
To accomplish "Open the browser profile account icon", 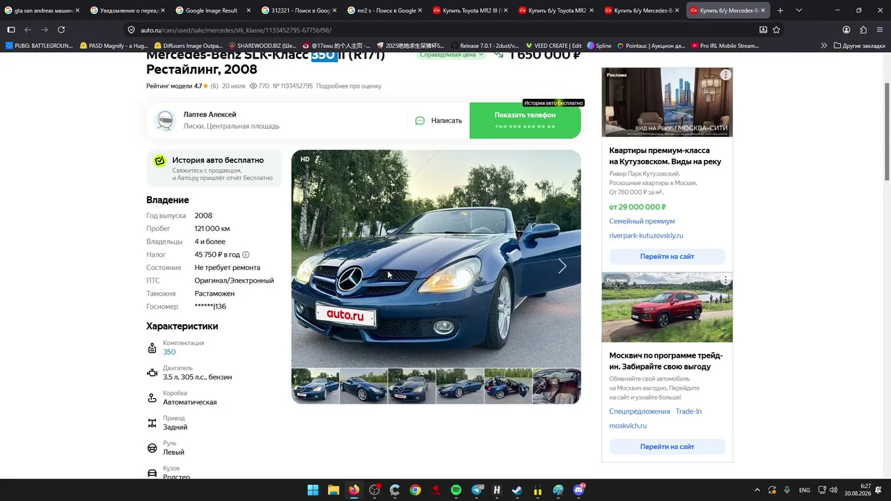I will pyautogui.click(x=846, y=30).
